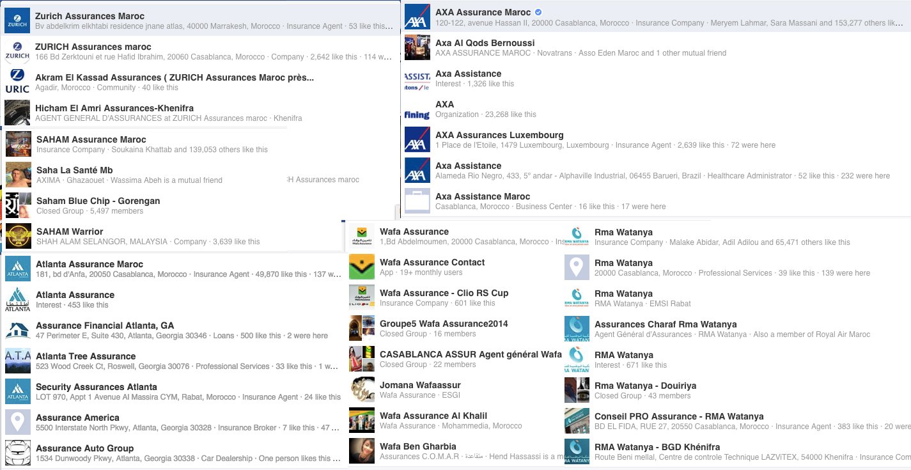Viewport: 911px width, 470px height.
Task: Click Axa Assistance Barueri Brazil logo
Action: tap(417, 170)
